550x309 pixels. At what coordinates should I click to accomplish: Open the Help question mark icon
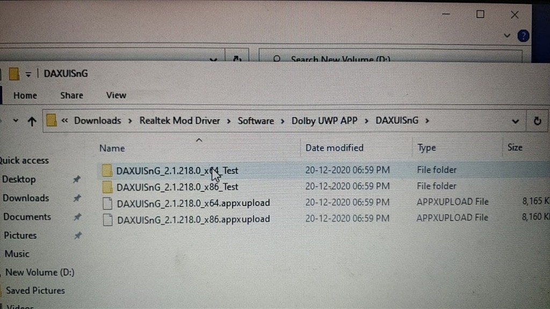click(x=523, y=35)
